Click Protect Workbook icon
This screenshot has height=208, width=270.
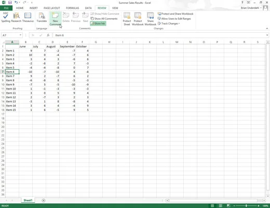[x=138, y=19]
